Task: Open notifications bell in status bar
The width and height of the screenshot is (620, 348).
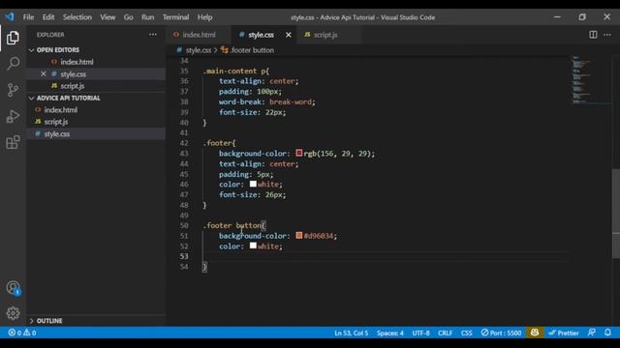Action: (x=607, y=333)
